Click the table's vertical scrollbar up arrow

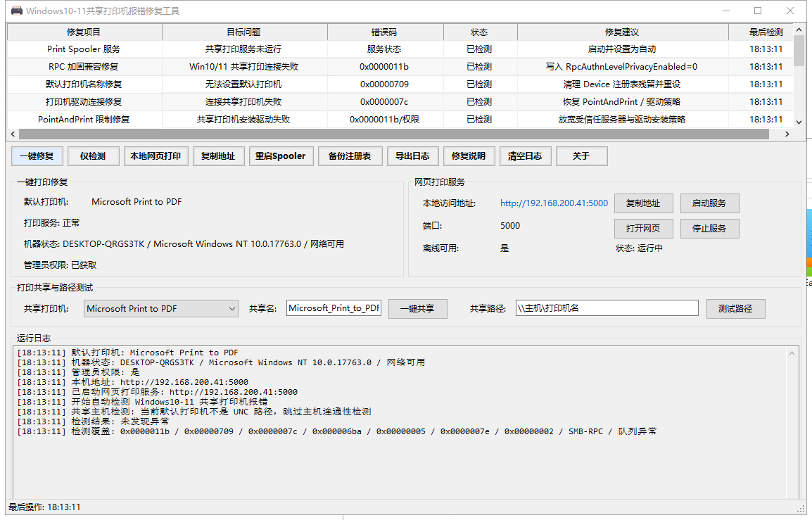pyautogui.click(x=799, y=30)
